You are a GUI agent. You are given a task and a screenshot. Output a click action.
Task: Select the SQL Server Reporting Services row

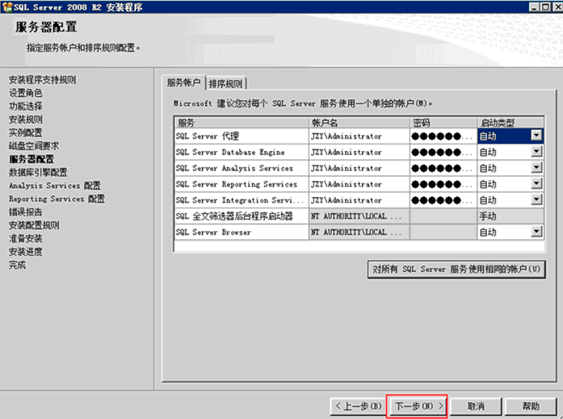coord(359,184)
